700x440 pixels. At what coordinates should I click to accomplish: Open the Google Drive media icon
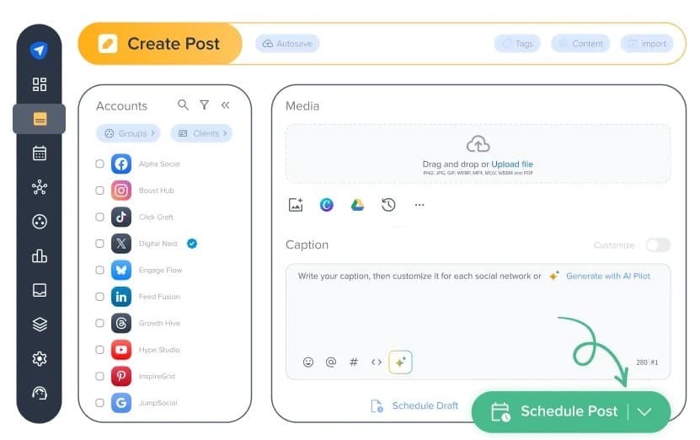357,205
